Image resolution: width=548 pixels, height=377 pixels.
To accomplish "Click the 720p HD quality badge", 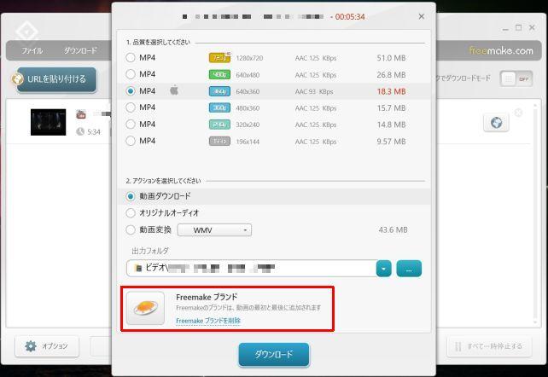I will (220, 58).
